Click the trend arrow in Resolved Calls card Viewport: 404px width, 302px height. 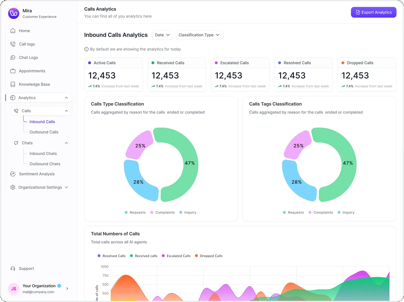(280, 86)
